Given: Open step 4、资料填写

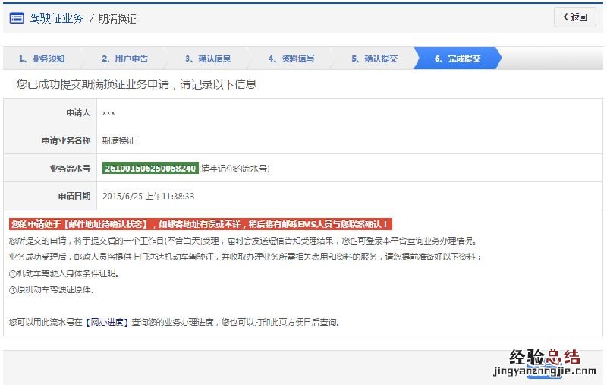Looking at the screenshot, I should 291,58.
